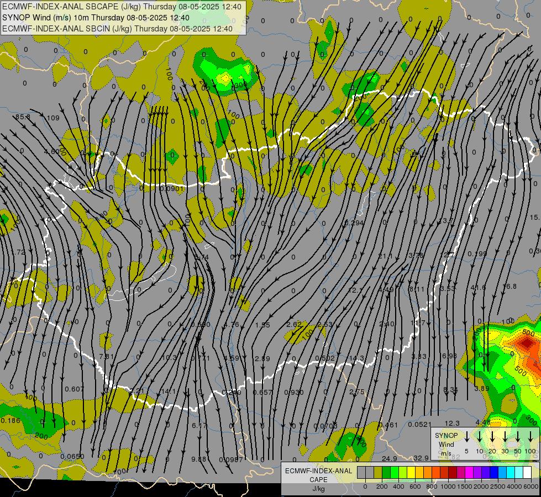Select the SBCAPE title line in header box
The width and height of the screenshot is (541, 497).
(122, 7)
